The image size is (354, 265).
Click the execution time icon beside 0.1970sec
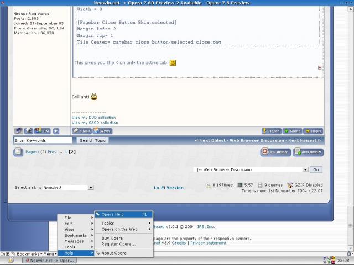pyautogui.click(x=208, y=185)
